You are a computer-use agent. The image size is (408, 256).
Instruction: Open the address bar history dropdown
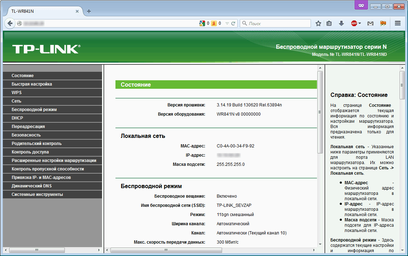pyautogui.click(x=227, y=23)
